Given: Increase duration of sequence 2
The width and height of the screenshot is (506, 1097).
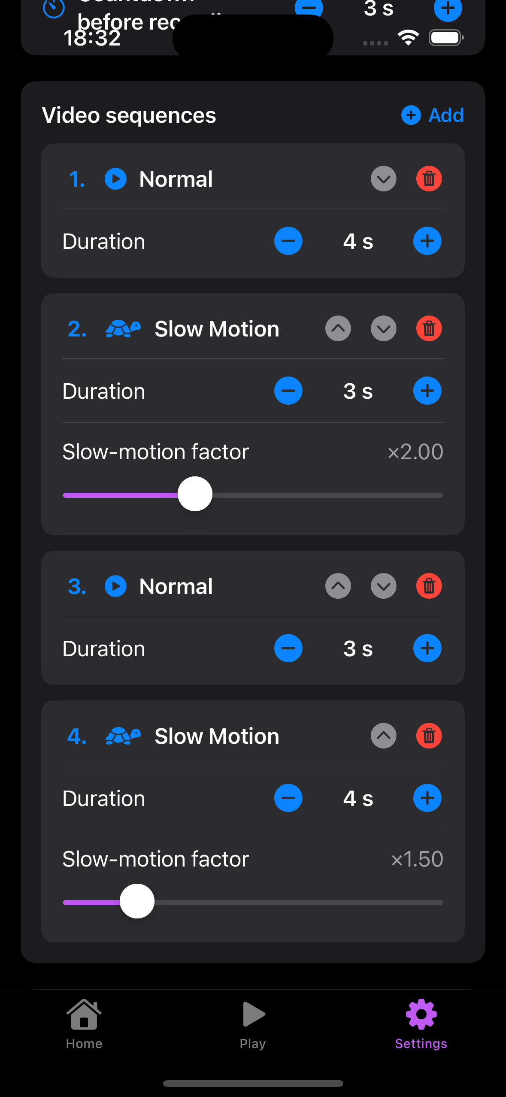Looking at the screenshot, I should (427, 391).
